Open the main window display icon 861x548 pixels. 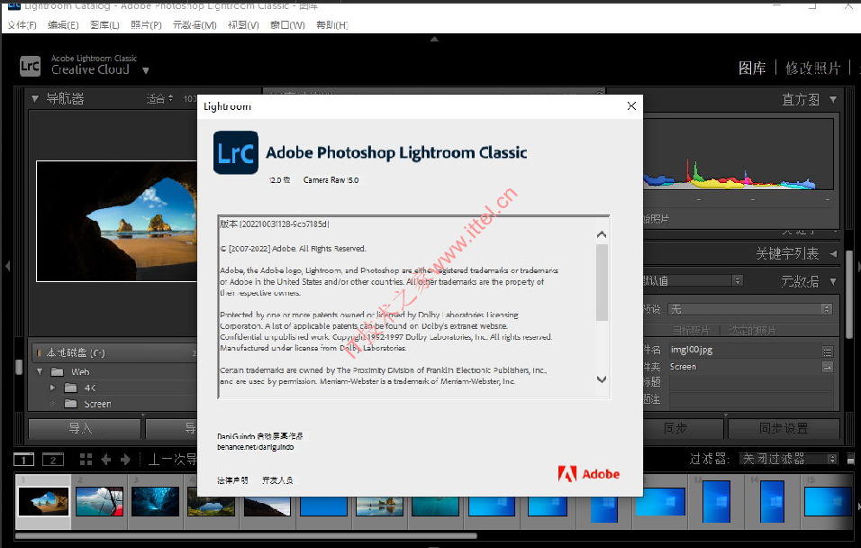coord(23,460)
